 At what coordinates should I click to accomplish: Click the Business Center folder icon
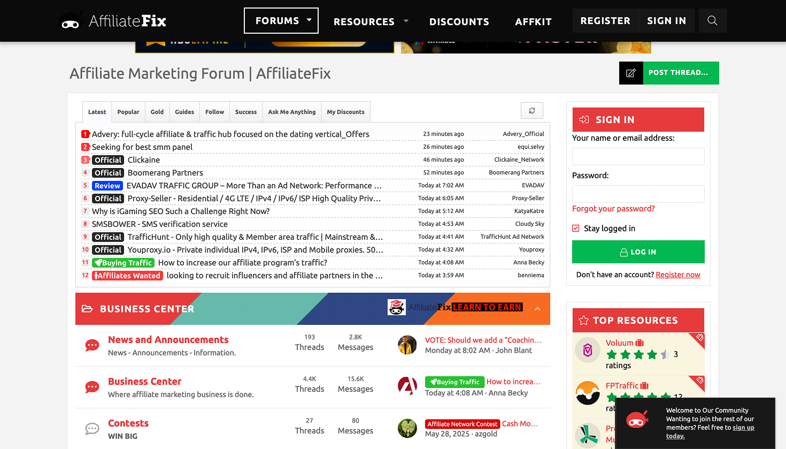[87, 309]
